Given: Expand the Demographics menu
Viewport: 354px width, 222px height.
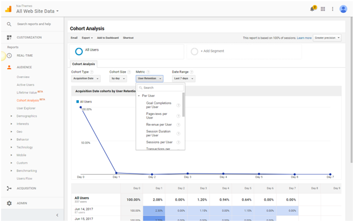Looking at the screenshot, I should point(11,116).
